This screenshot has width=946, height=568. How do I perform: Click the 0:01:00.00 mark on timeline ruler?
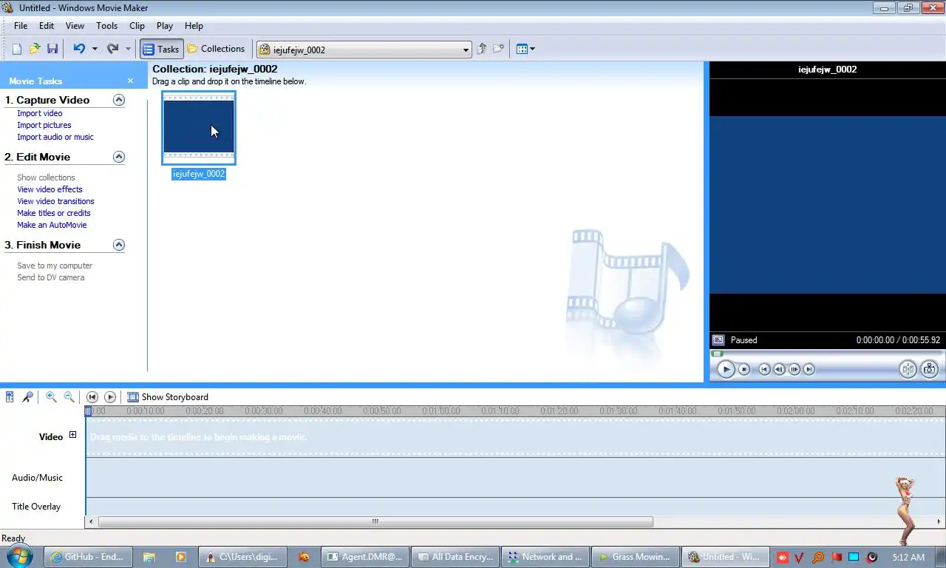coord(441,411)
